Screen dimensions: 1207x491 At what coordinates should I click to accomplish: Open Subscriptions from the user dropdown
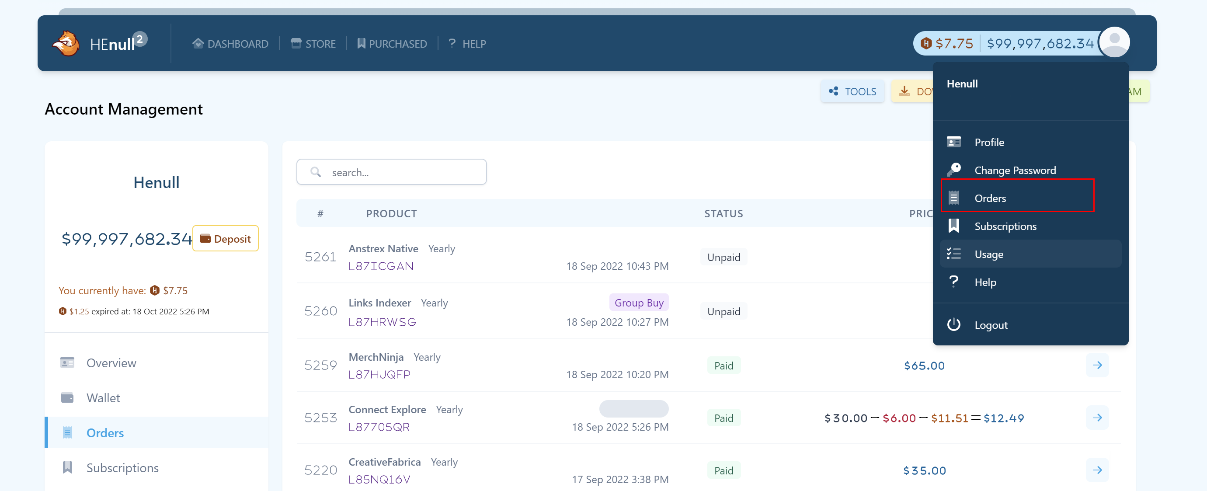tap(1030, 226)
